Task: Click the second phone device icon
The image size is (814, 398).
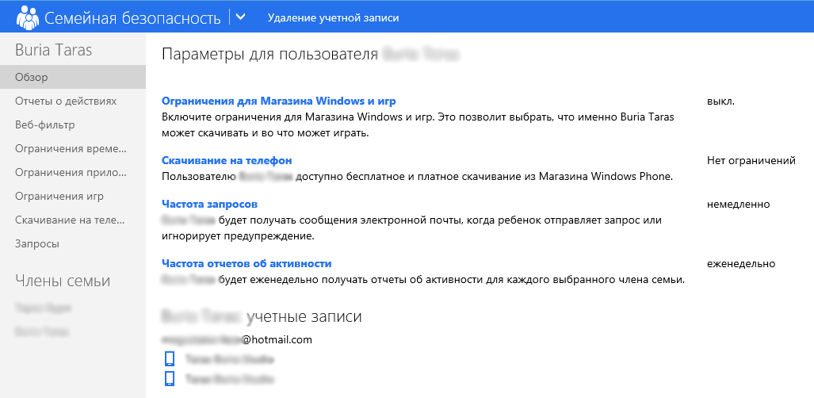Action: [170, 379]
